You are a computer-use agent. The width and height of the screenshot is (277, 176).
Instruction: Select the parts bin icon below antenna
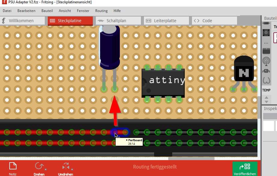(266, 71)
